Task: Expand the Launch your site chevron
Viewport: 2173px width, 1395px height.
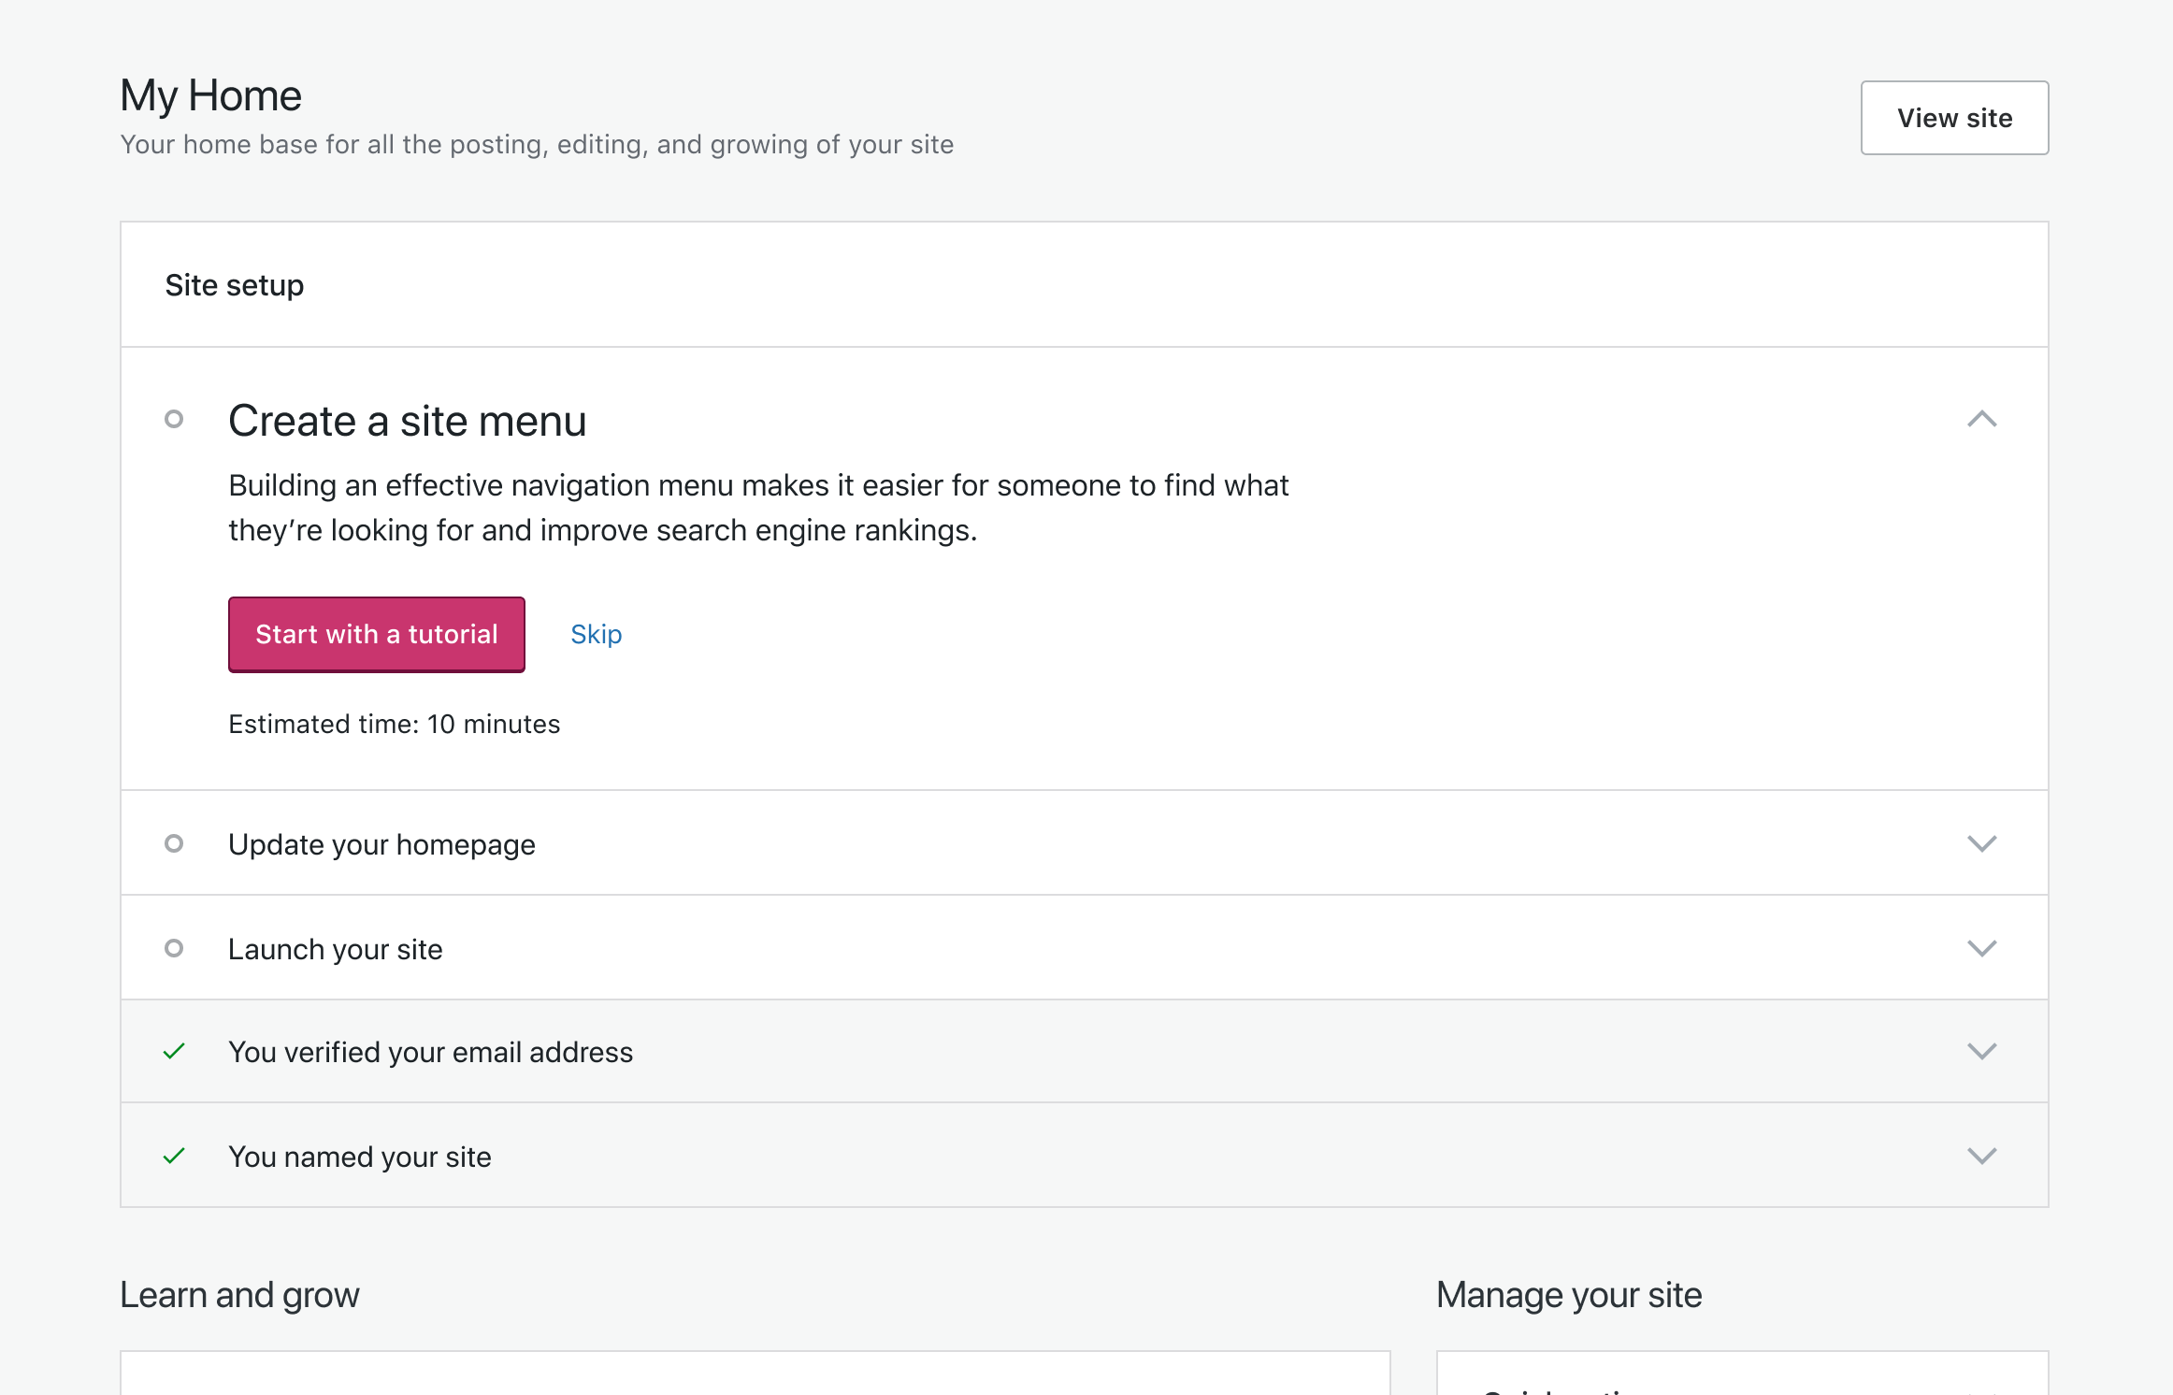Action: (1981, 948)
